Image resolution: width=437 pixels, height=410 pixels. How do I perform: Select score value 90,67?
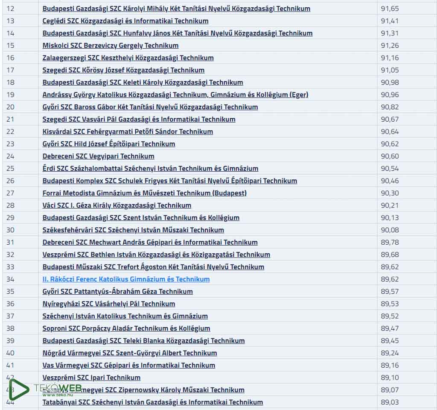pos(390,119)
